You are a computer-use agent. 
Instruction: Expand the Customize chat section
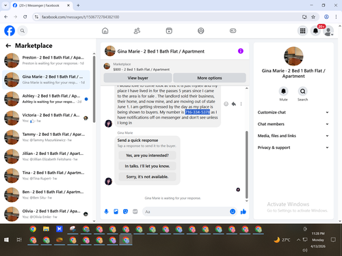293,112
